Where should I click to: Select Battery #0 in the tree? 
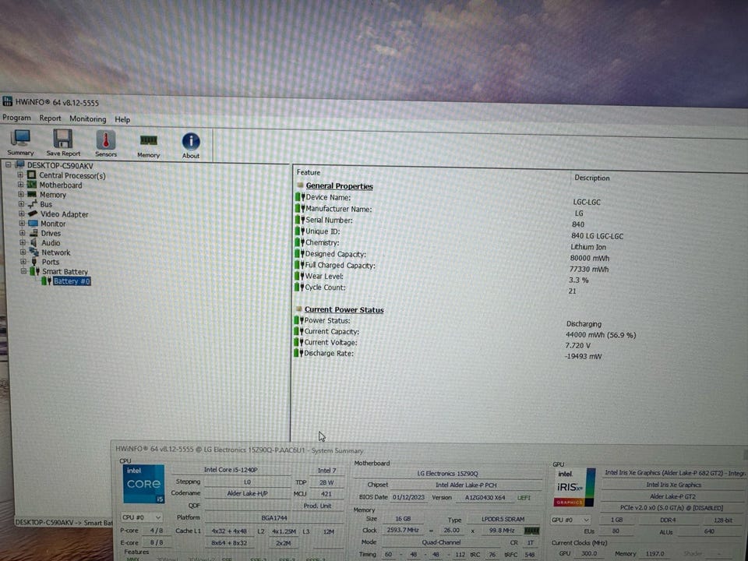72,281
